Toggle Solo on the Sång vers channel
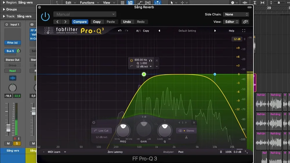Viewport: 290px width, 163px height. 17,143
